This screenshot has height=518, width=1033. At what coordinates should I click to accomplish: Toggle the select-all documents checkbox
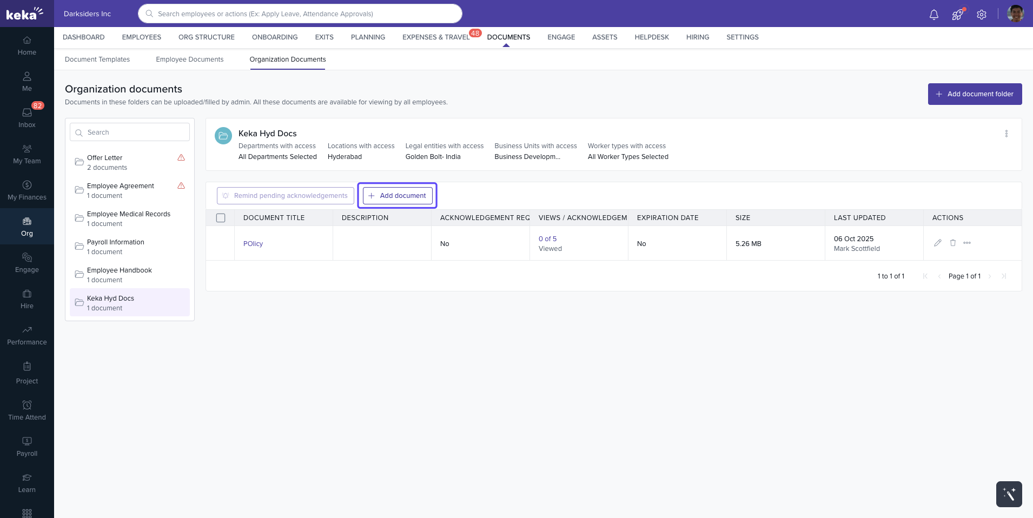[x=221, y=218]
